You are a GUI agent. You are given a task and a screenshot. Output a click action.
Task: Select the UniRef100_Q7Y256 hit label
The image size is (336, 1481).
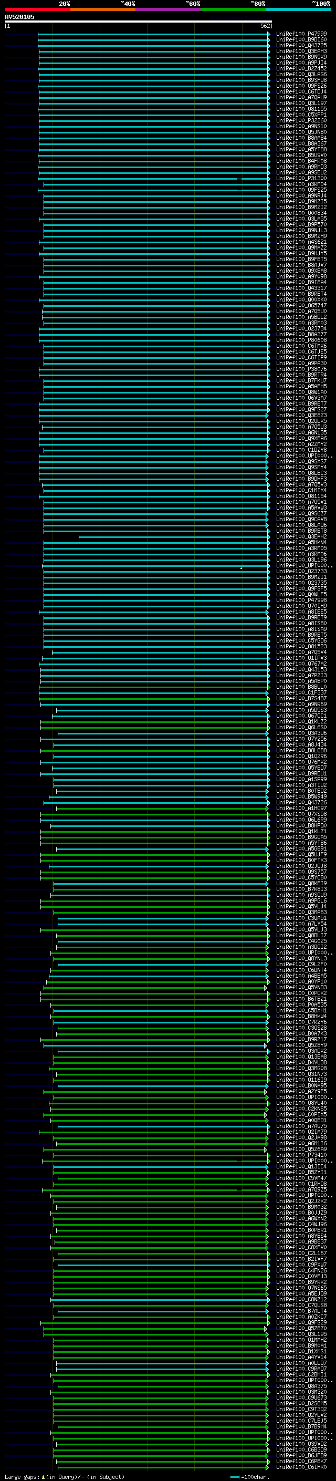coord(301,739)
